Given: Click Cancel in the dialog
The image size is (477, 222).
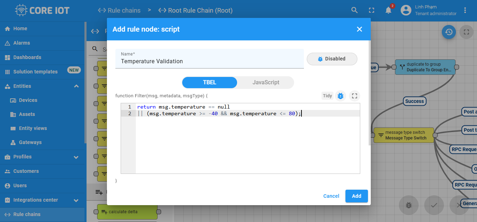Looking at the screenshot, I should point(331,196).
